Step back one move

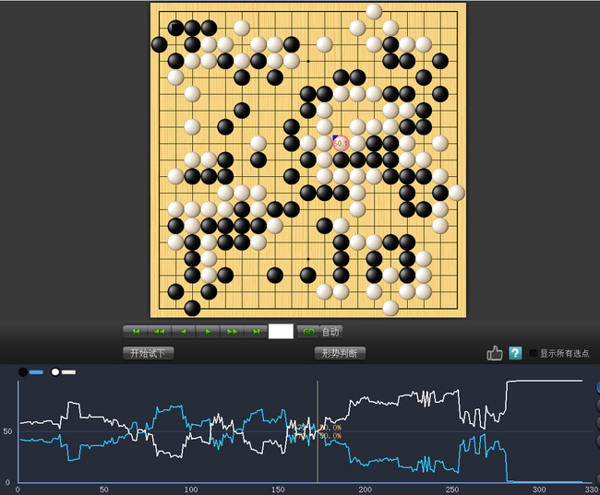184,332
